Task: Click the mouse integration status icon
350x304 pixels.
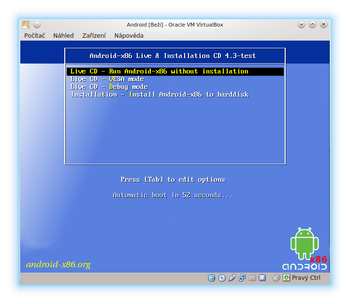Action: [277, 278]
